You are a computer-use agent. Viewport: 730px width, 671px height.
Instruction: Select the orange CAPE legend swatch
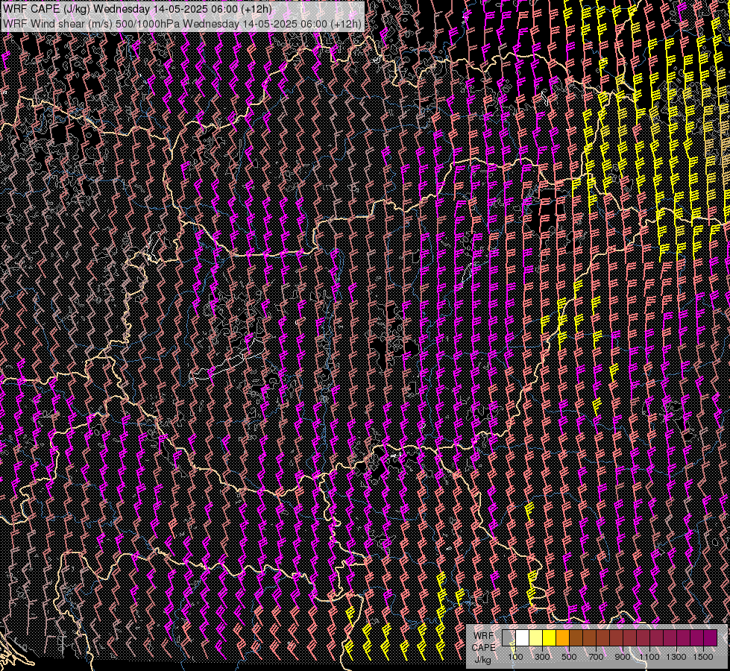pyautogui.click(x=562, y=637)
